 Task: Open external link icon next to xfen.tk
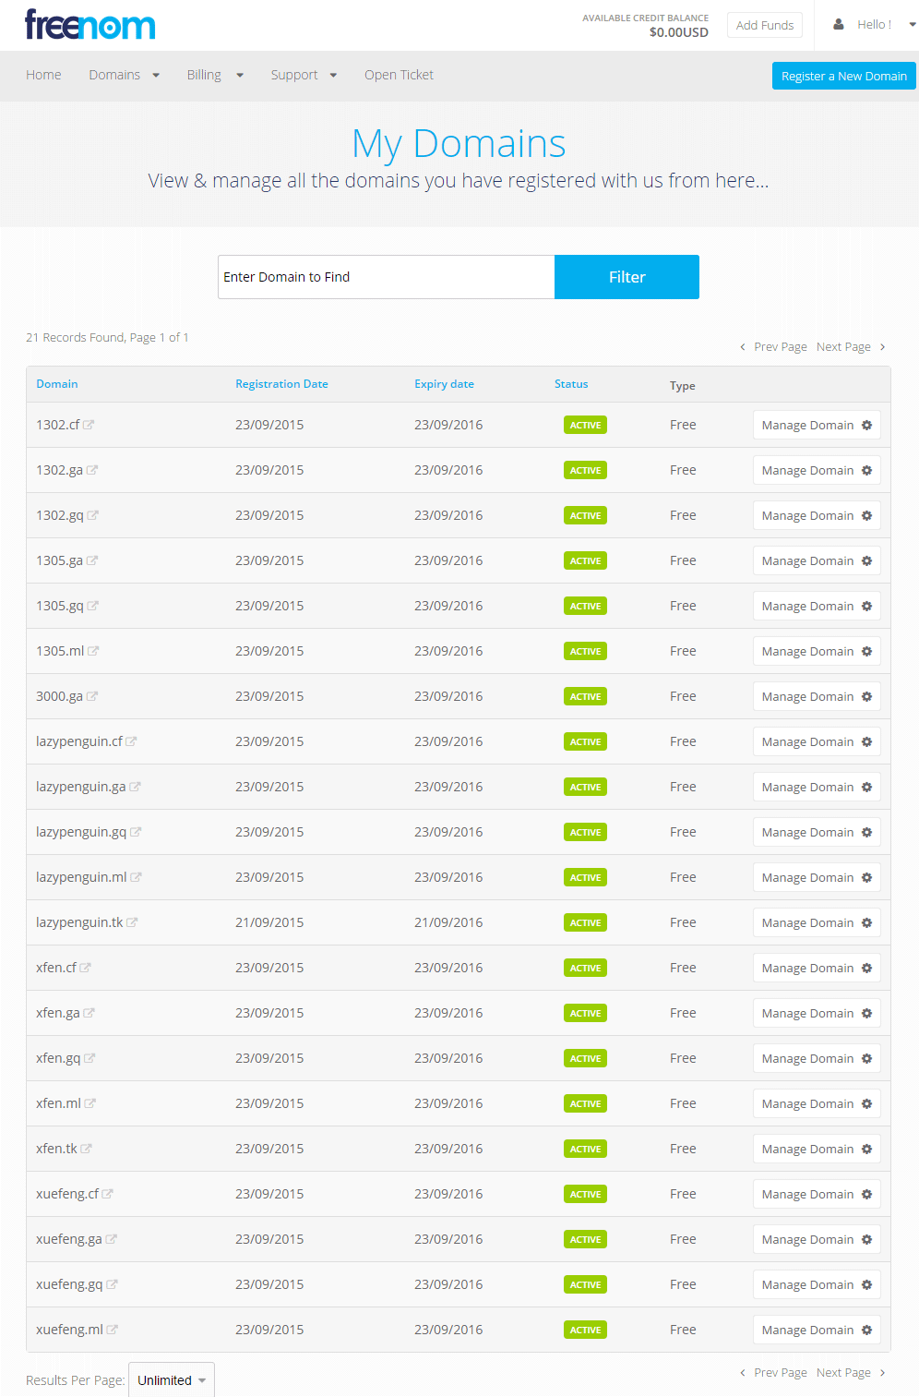pyautogui.click(x=86, y=1149)
